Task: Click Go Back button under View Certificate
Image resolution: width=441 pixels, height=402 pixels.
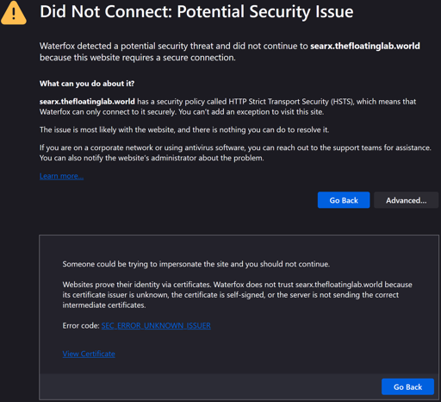Action: 407,386
